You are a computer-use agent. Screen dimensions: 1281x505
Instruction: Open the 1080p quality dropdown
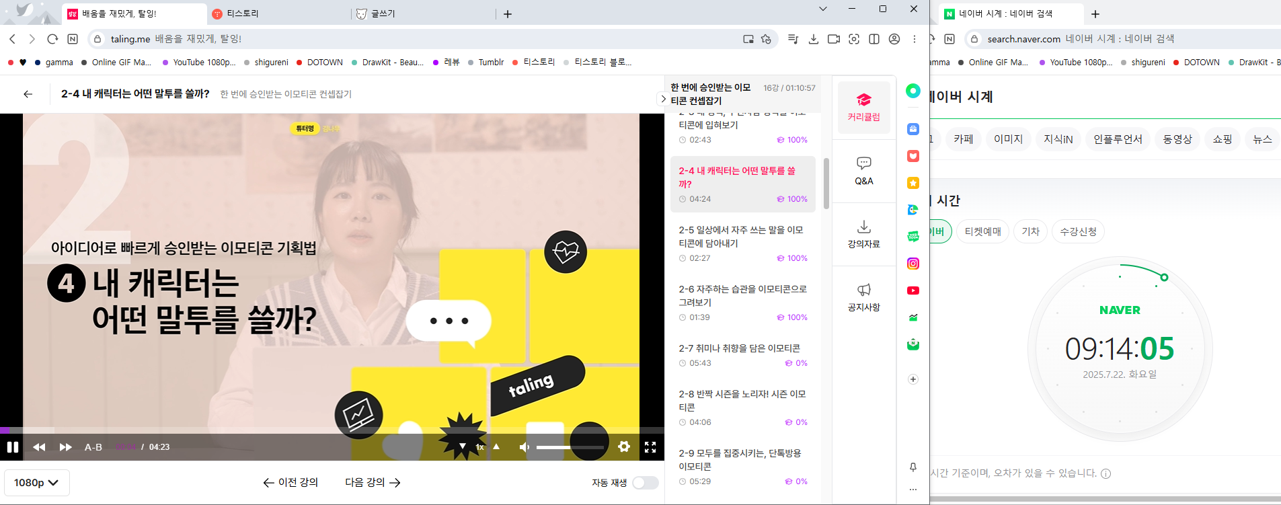pyautogui.click(x=37, y=483)
